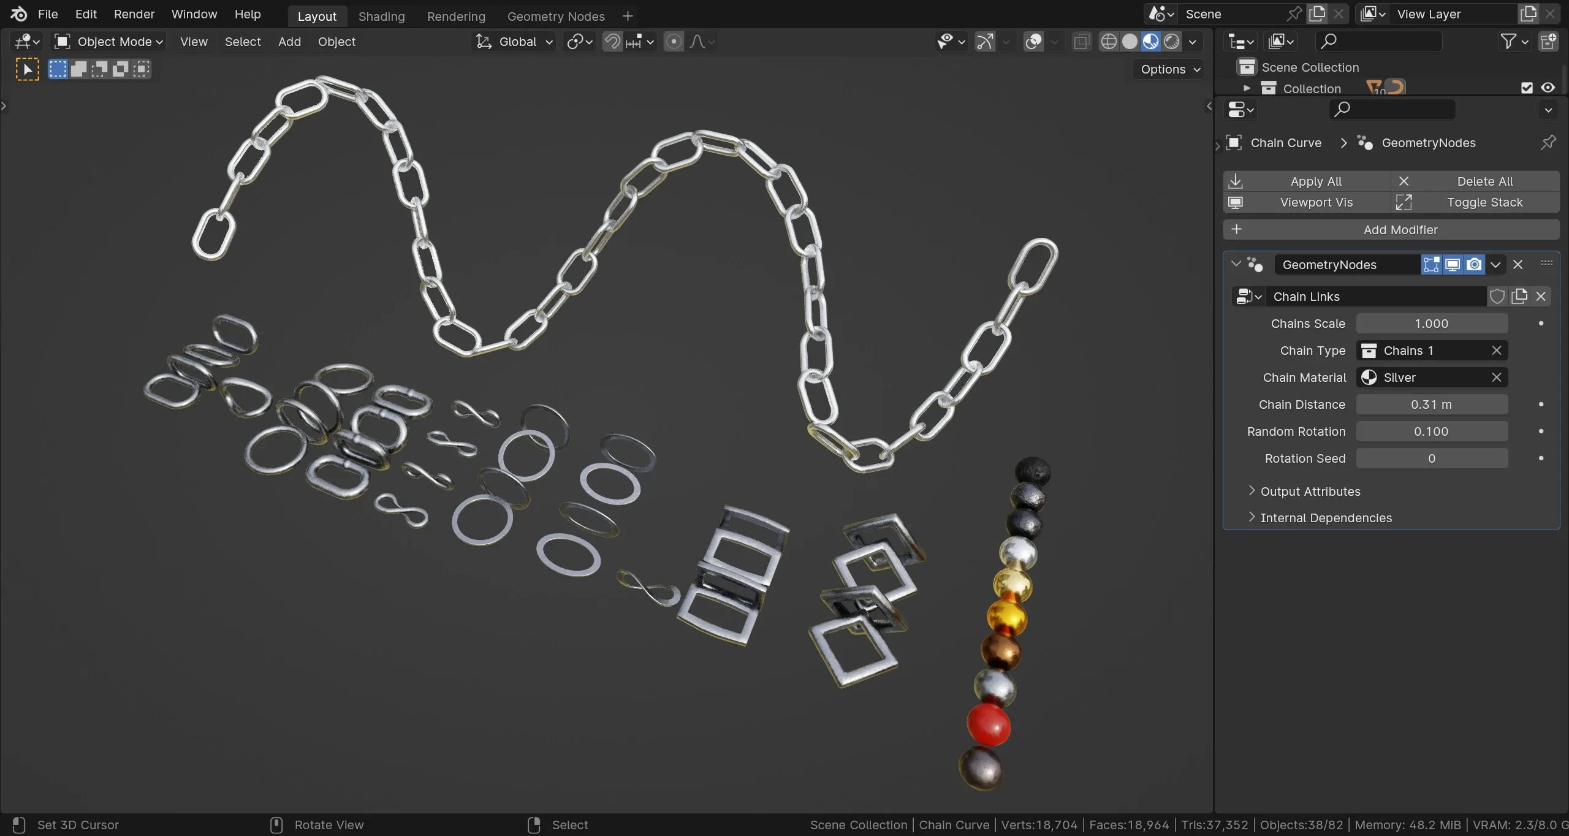Viewport: 1569px width, 836px height.
Task: Click the Add Modifier button
Action: tap(1400, 229)
